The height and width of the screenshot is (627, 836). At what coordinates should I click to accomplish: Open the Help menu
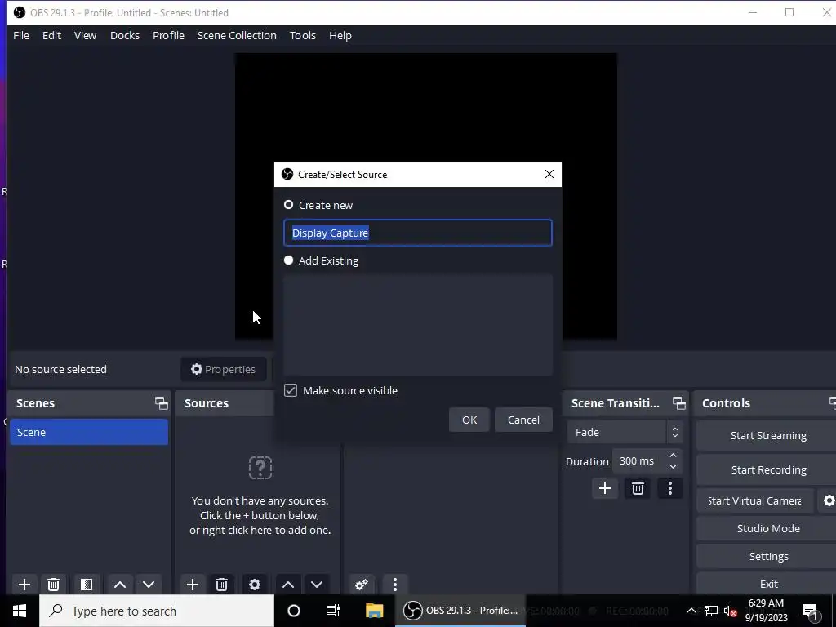coord(340,35)
